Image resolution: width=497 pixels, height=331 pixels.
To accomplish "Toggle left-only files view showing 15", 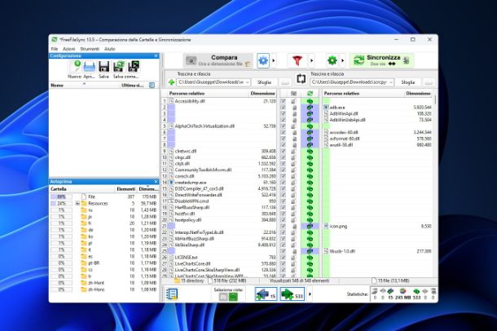I will (266, 294).
